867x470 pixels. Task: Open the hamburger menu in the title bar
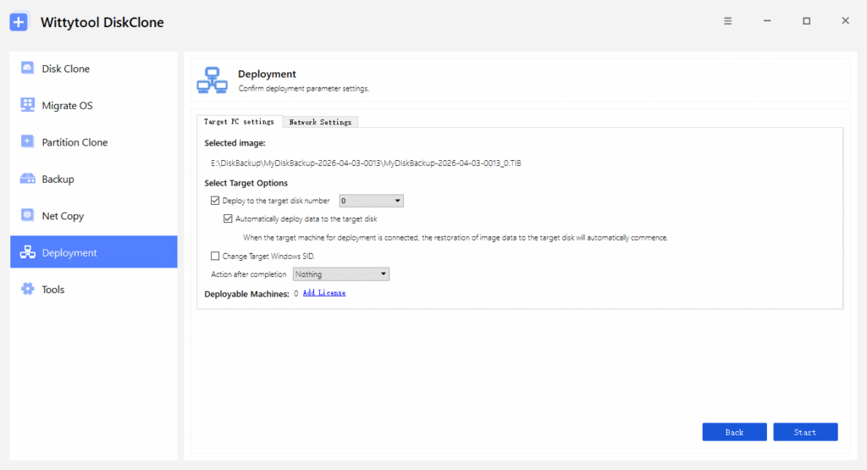727,21
